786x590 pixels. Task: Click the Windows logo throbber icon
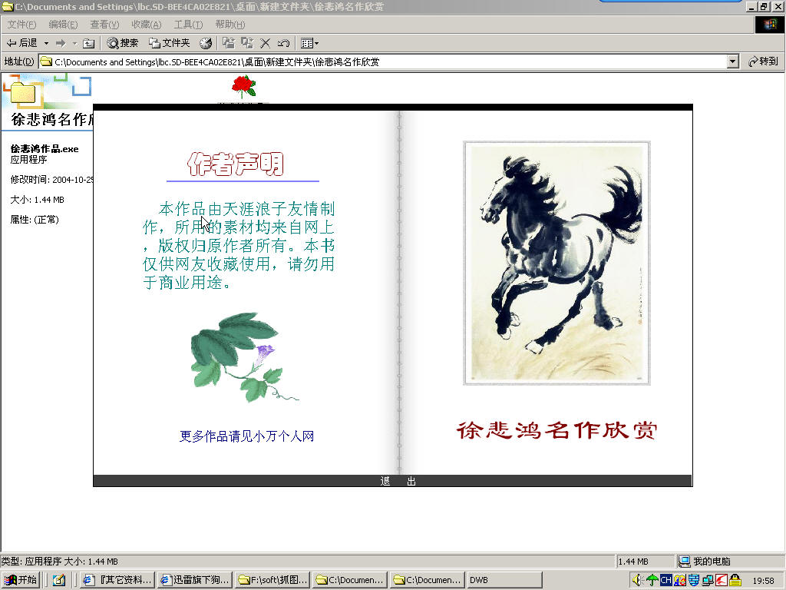[770, 25]
